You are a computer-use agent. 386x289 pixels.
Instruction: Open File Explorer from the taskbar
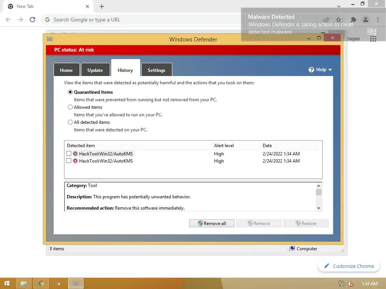tap(24, 283)
